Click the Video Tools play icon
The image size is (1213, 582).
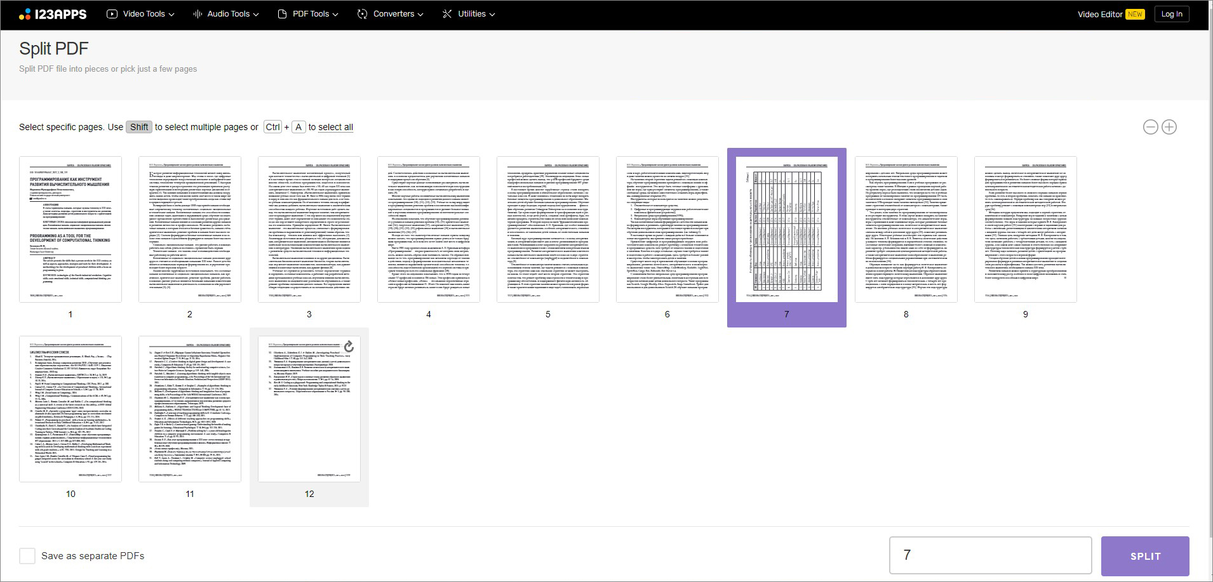click(112, 14)
